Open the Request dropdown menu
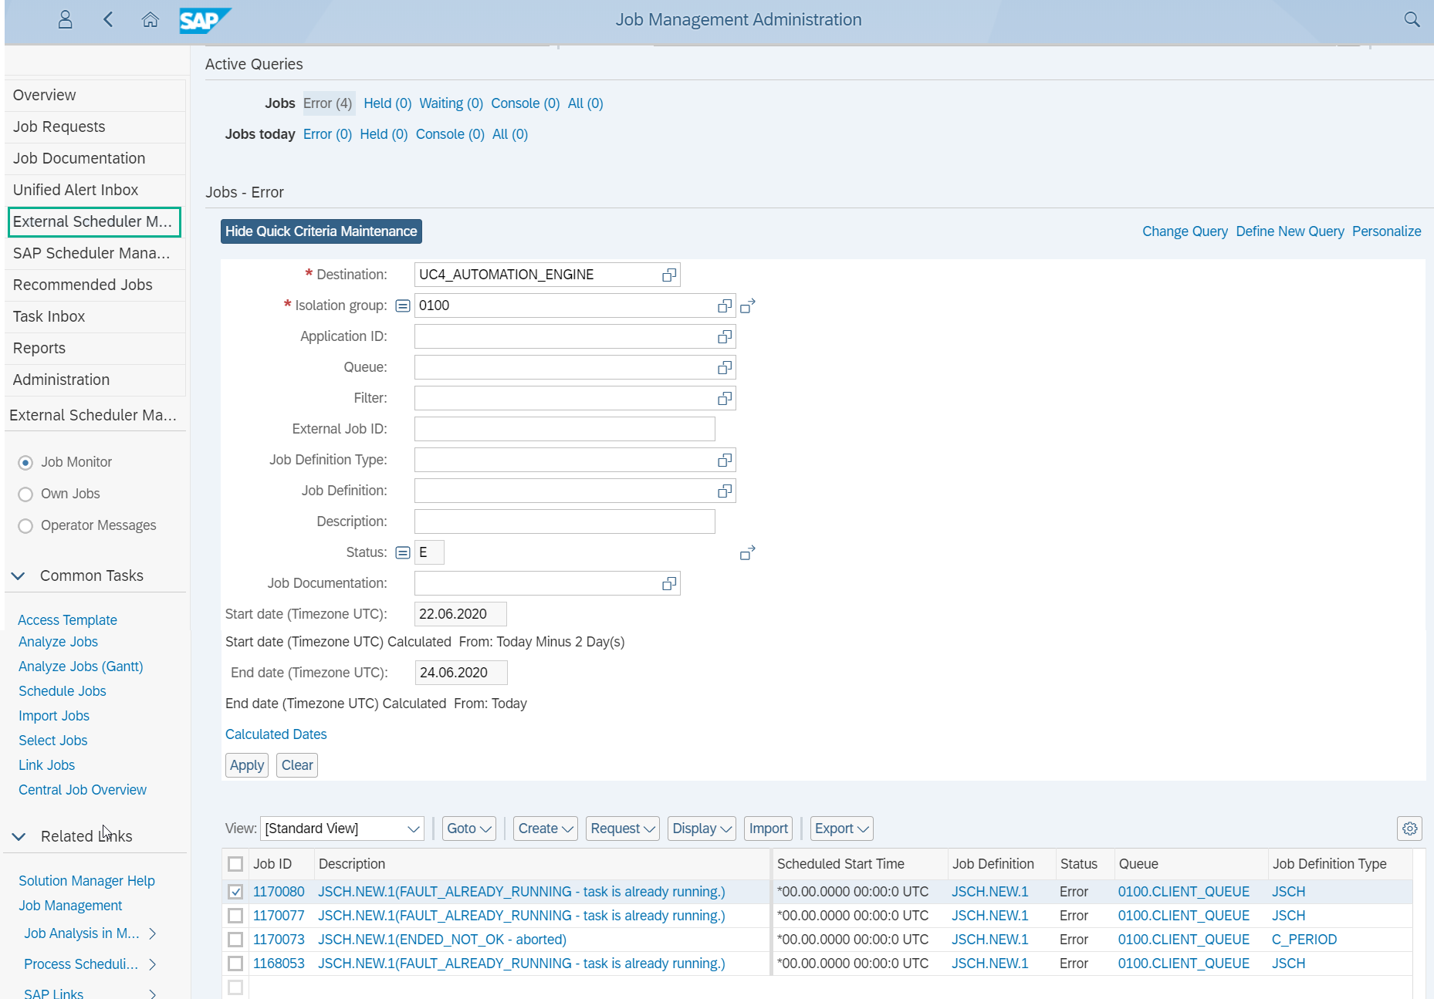This screenshot has height=999, width=1434. [622, 829]
